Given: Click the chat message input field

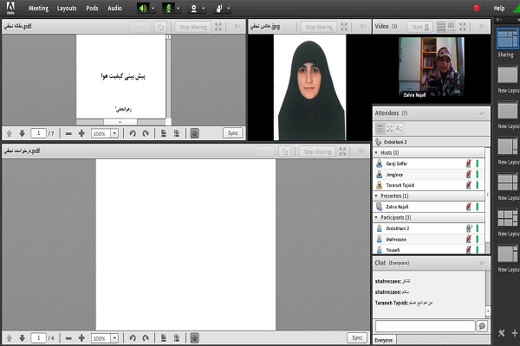Looking at the screenshot, I should [426, 326].
